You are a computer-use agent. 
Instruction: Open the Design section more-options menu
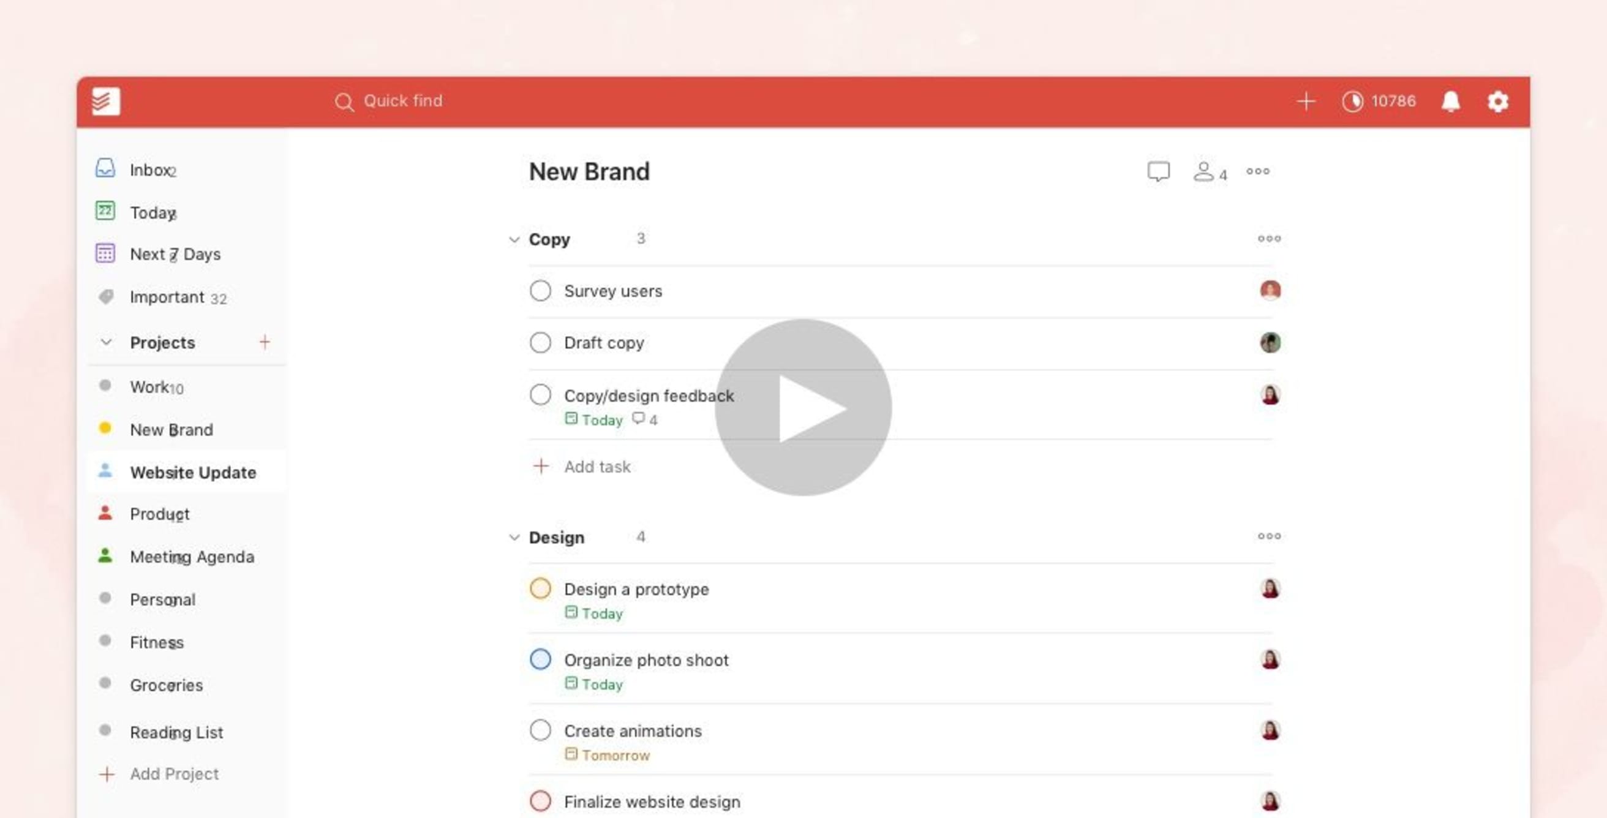click(x=1269, y=536)
